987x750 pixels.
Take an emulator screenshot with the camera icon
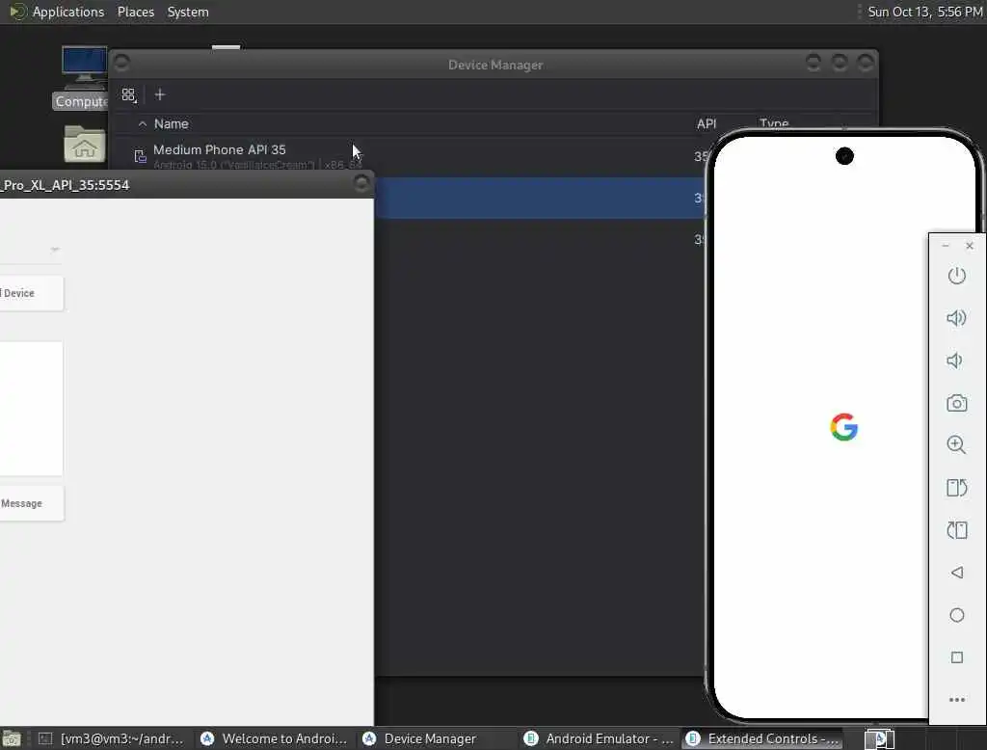pos(957,403)
